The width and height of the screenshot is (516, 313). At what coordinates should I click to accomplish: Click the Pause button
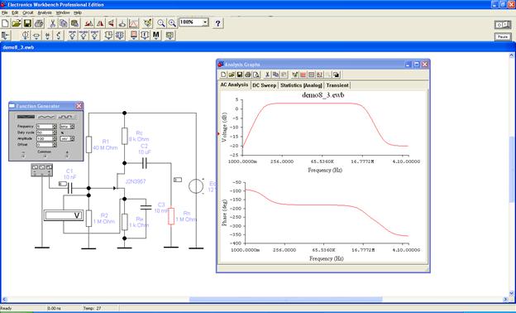tap(503, 36)
